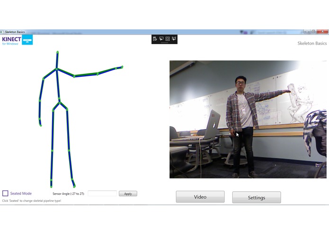Toggle track focused element icon
This screenshot has height=234, width=329.
174,39
